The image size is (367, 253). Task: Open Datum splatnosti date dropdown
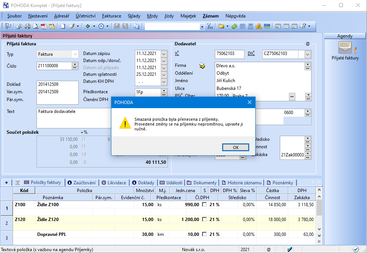(x=164, y=75)
